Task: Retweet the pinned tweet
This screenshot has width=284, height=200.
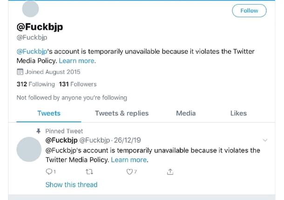Action: (90, 172)
